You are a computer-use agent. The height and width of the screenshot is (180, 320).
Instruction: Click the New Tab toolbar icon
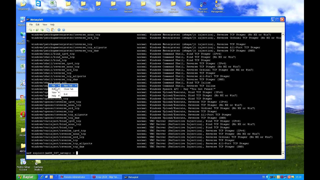pos(30,30)
